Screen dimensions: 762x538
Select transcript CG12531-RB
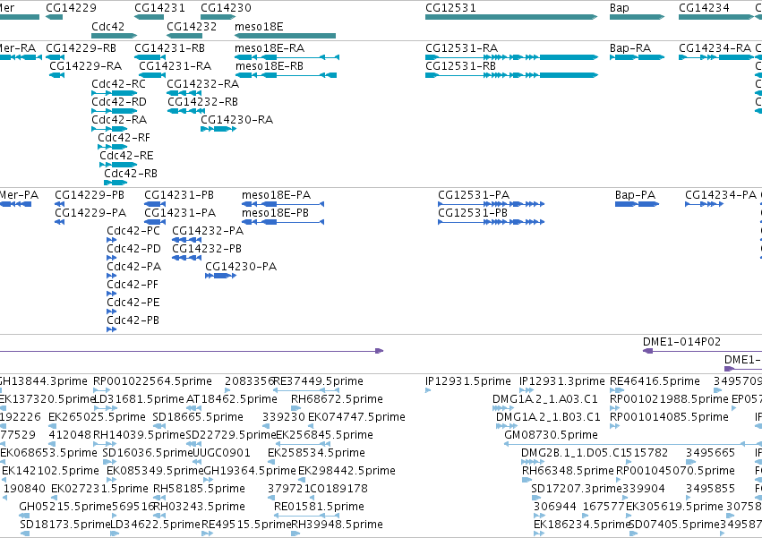point(460,66)
